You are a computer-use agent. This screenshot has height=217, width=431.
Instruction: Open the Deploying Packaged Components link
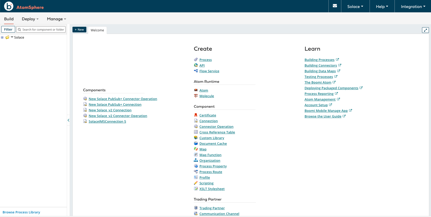pos(331,88)
